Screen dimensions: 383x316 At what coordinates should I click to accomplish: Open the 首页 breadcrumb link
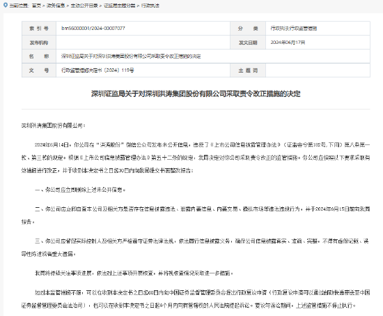(x=36, y=6)
